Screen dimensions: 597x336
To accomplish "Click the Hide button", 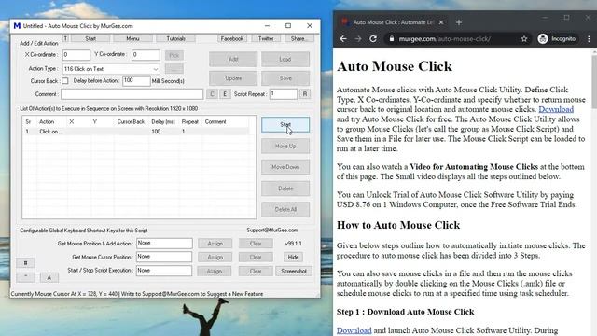I will [x=293, y=258].
